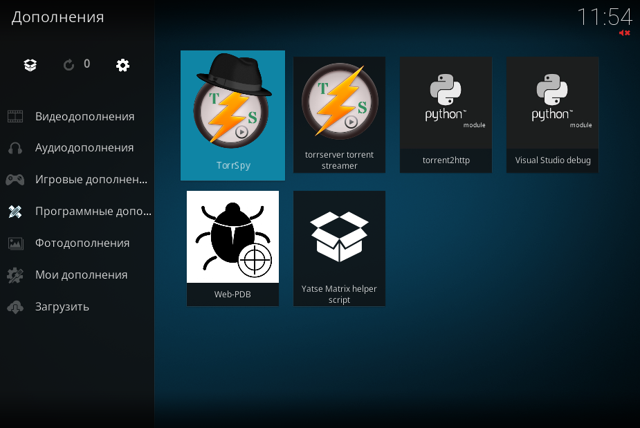Click the updates refresh icon

(x=68, y=65)
